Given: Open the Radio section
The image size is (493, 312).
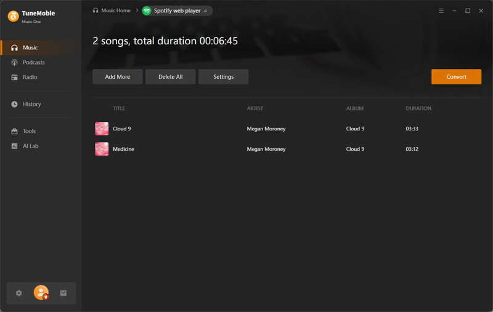Looking at the screenshot, I should click(41, 77).
